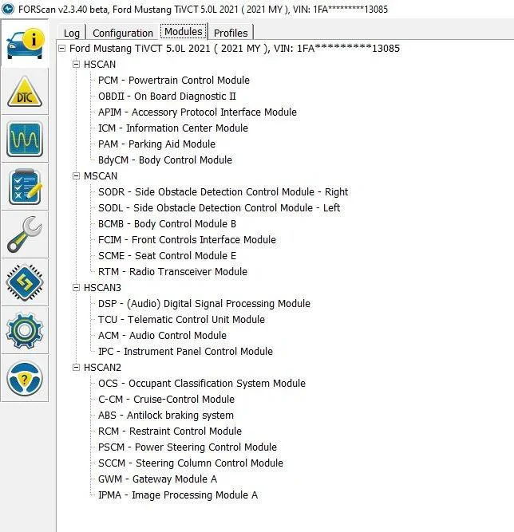Open the chip module programming section
This screenshot has width=514, height=532.
[25, 282]
